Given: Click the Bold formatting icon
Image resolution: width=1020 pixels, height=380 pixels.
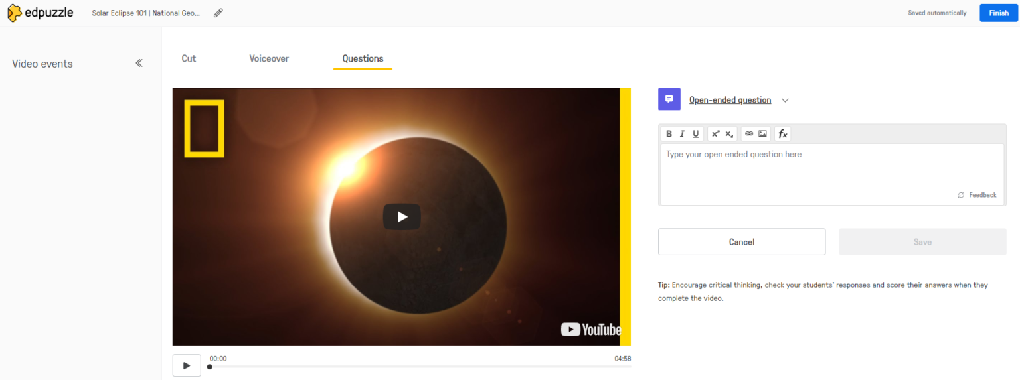Looking at the screenshot, I should pos(669,134).
